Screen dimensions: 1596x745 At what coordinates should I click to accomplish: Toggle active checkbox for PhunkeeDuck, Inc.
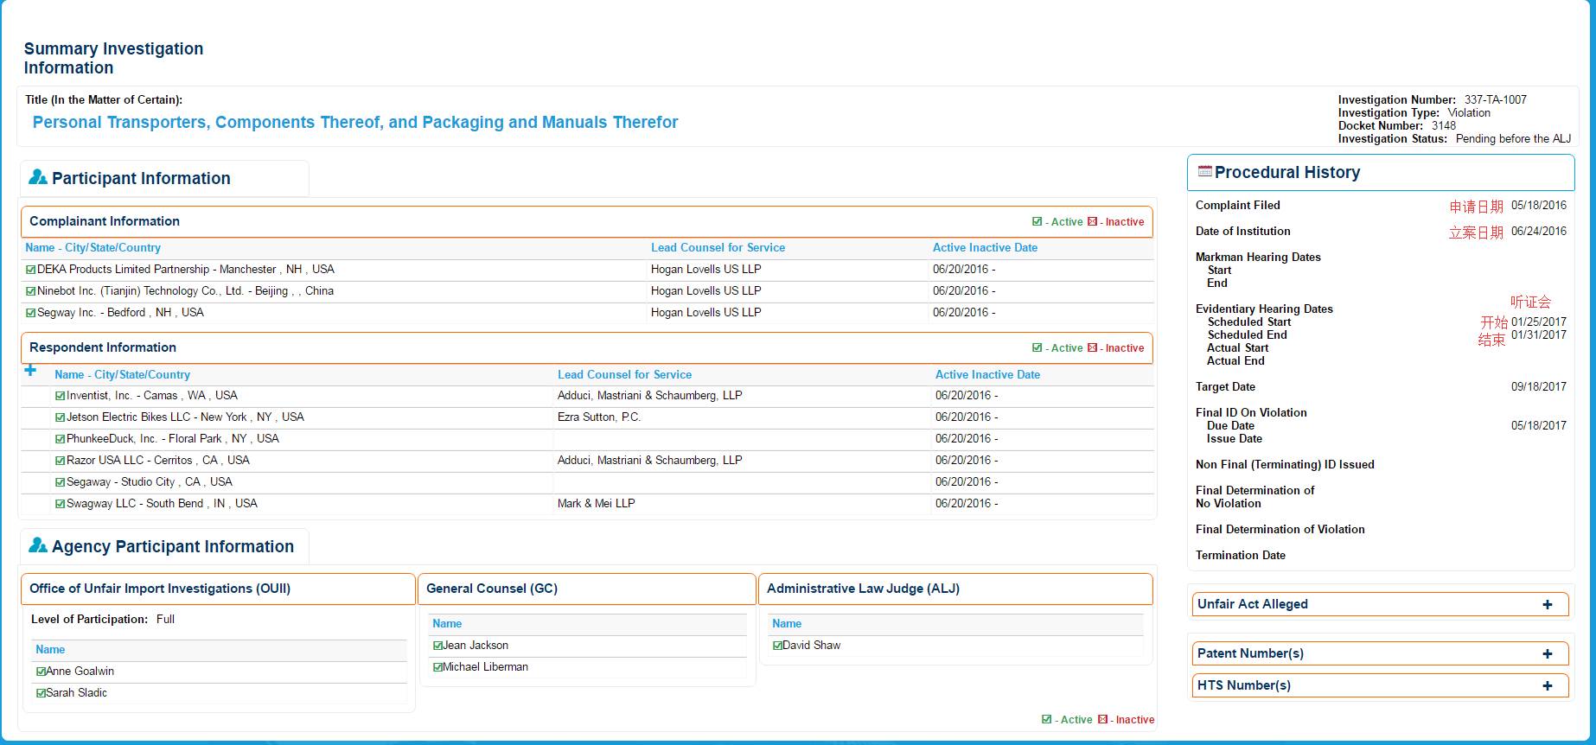point(61,439)
